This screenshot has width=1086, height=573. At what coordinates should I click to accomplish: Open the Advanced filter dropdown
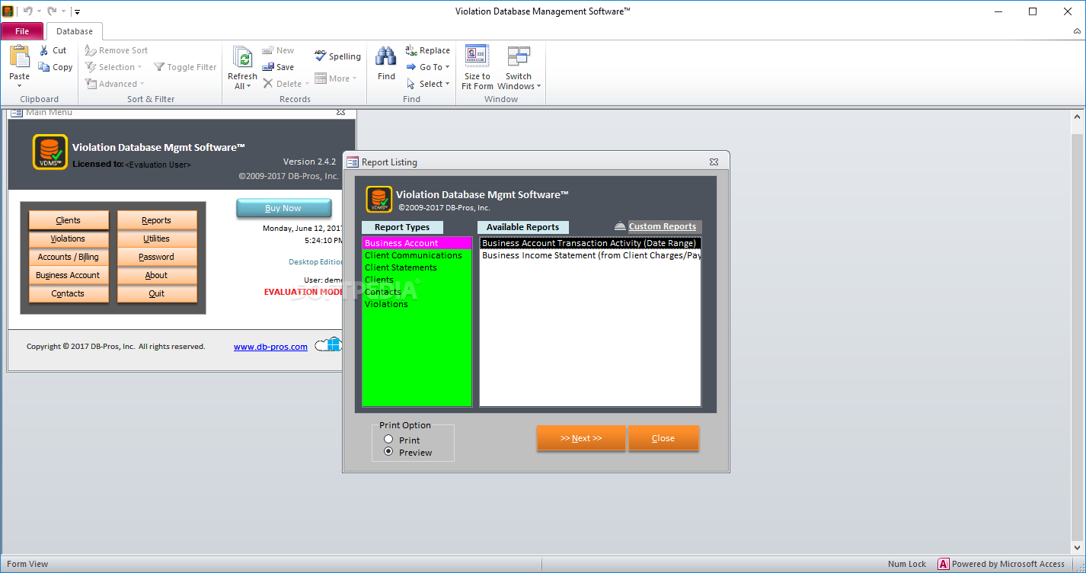tap(142, 84)
